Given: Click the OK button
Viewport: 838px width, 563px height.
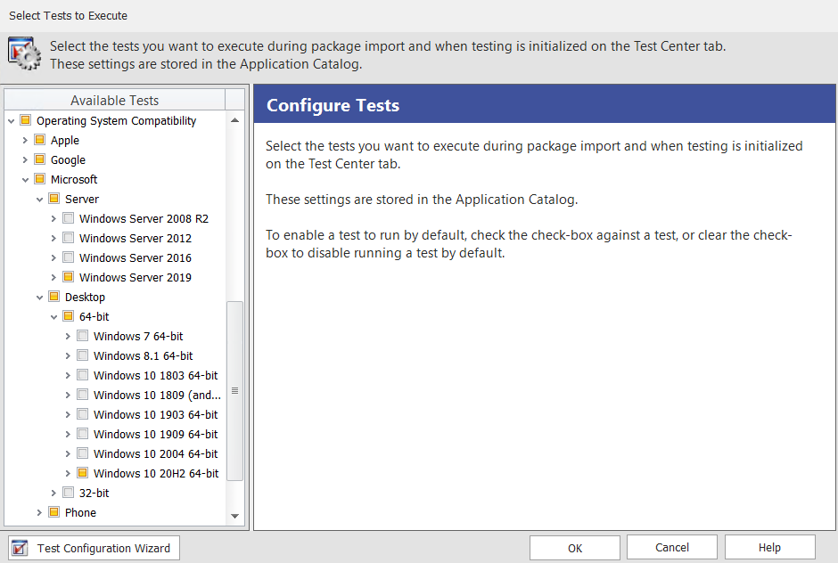Looking at the screenshot, I should point(575,548).
